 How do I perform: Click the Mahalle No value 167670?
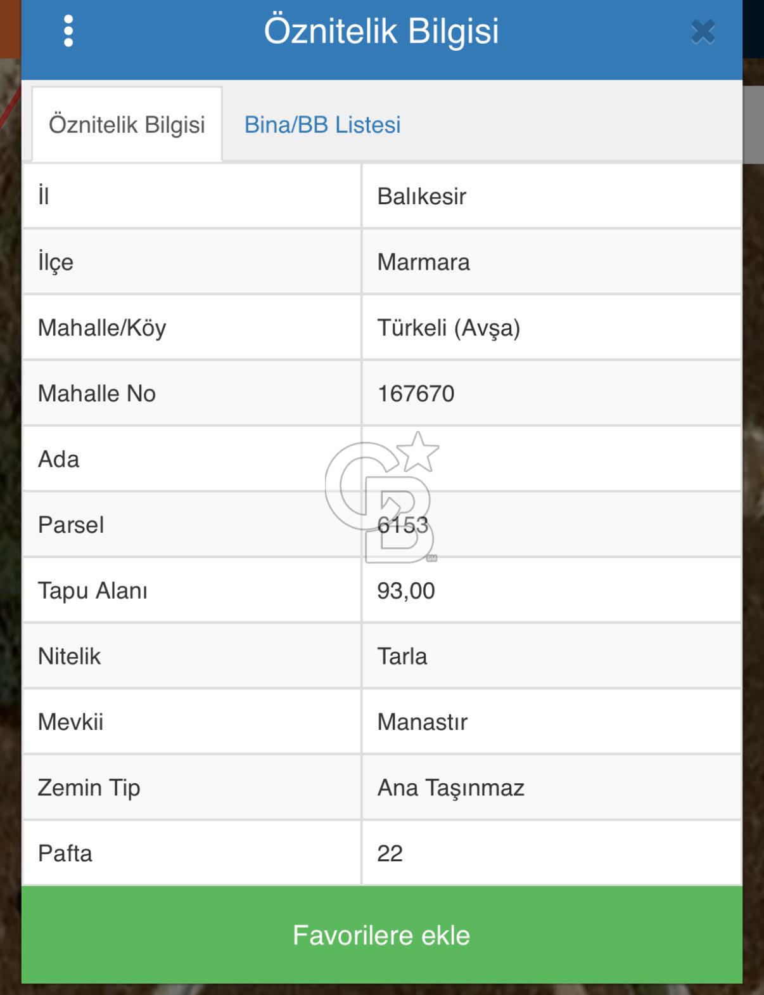[416, 394]
